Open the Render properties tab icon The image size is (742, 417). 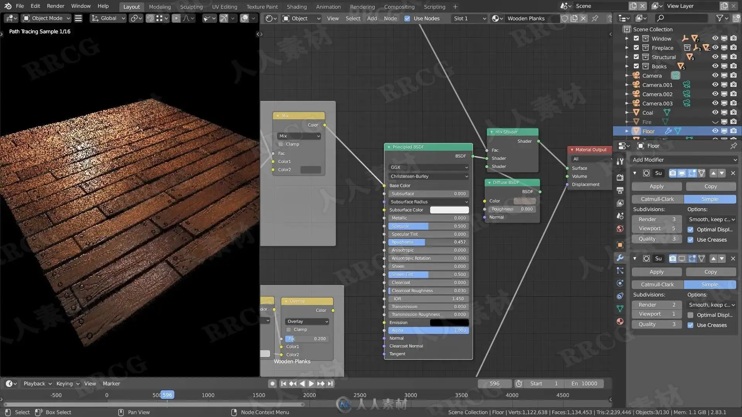pos(620,178)
